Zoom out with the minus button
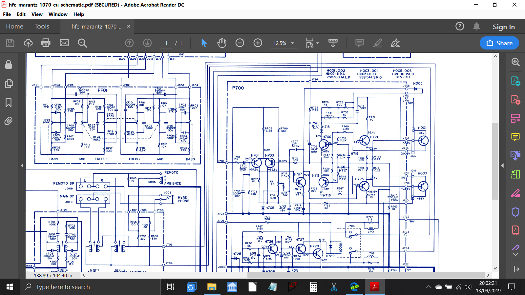The image size is (525, 295). pyautogui.click(x=240, y=43)
